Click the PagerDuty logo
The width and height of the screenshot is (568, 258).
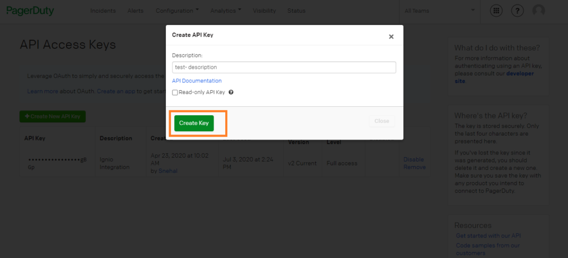click(30, 11)
